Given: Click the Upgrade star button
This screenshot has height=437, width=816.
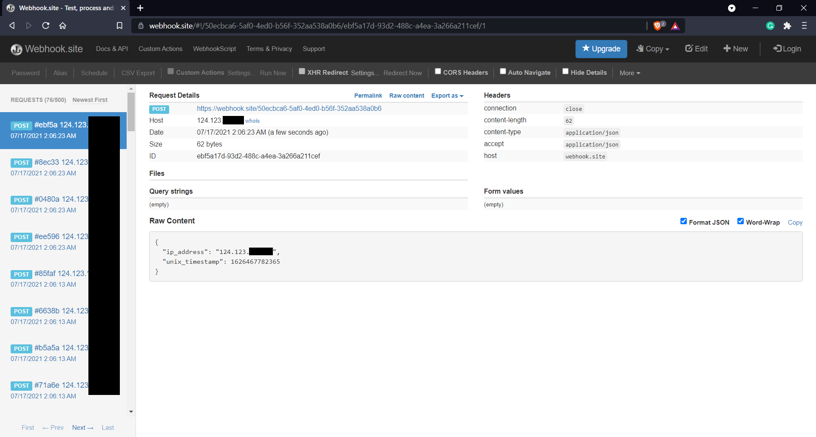Looking at the screenshot, I should tap(601, 49).
